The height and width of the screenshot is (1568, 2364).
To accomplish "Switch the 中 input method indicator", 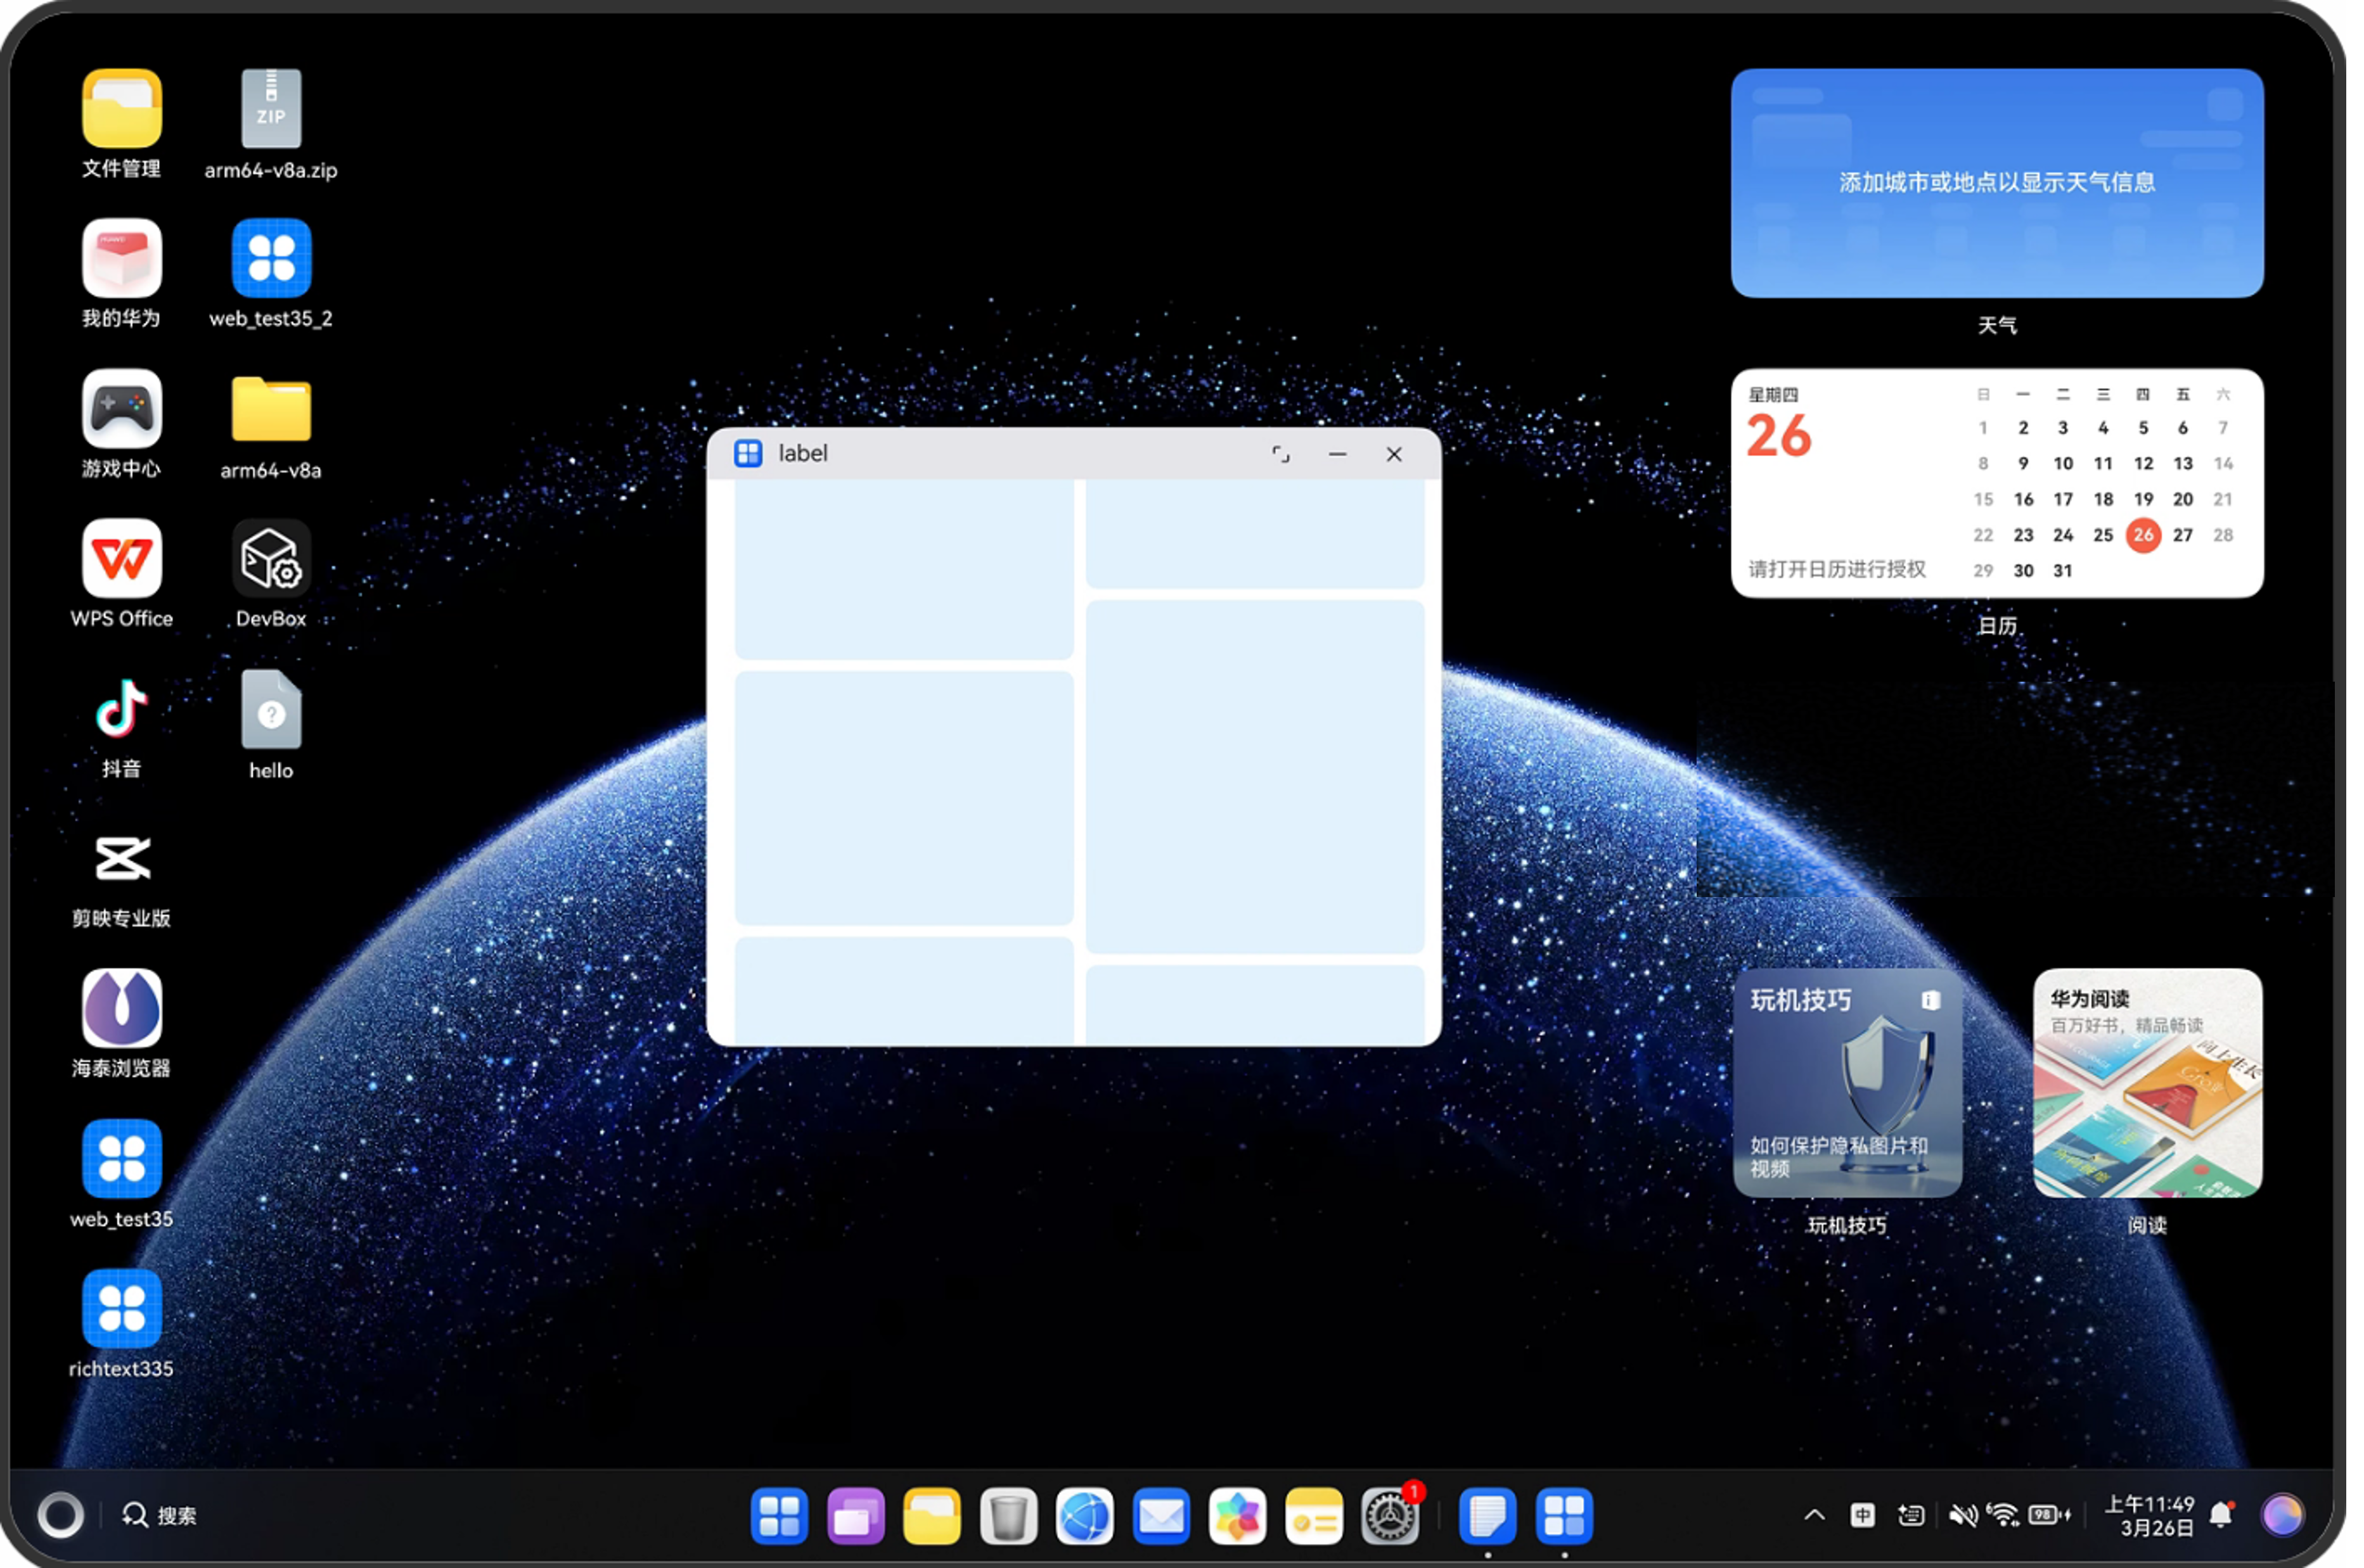I will click(1863, 1516).
